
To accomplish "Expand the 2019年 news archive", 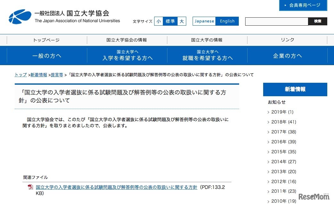I will 282,112.
